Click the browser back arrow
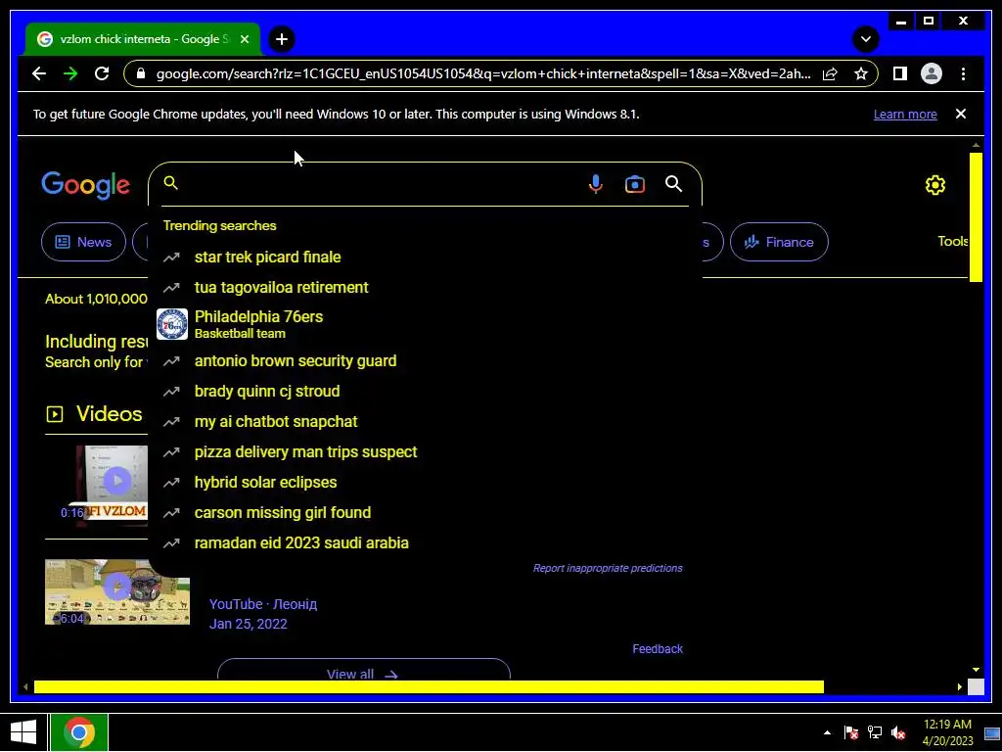 (39, 73)
